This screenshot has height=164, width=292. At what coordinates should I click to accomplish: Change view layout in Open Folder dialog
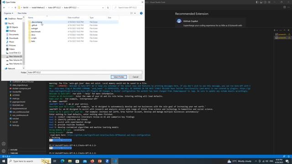(x=132, y=13)
